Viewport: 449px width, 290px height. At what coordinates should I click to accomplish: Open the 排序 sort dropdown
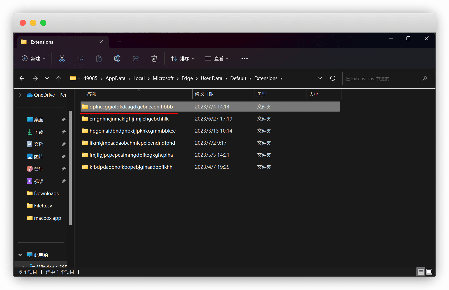point(183,58)
